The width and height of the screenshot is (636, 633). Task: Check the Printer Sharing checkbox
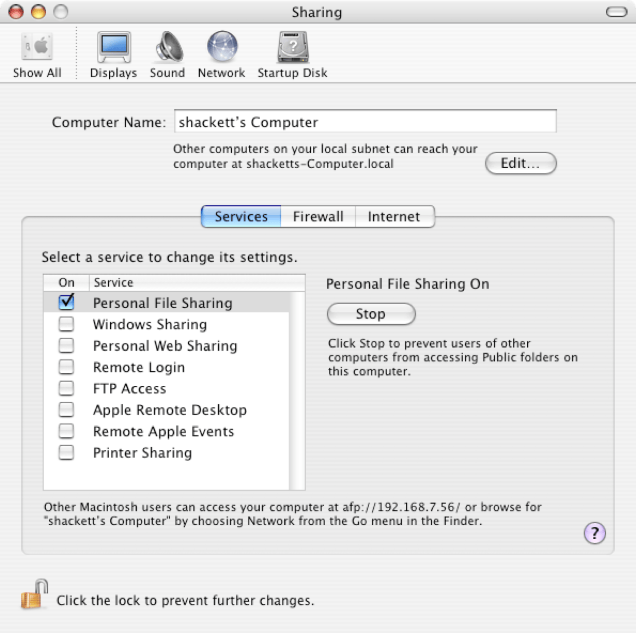(66, 452)
